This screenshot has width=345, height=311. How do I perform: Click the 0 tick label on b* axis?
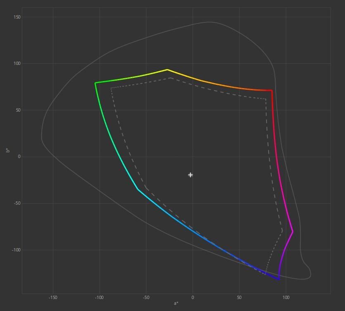click(x=19, y=157)
